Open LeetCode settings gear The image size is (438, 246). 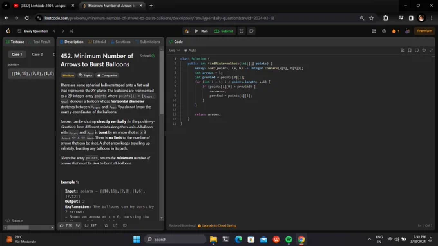384,31
